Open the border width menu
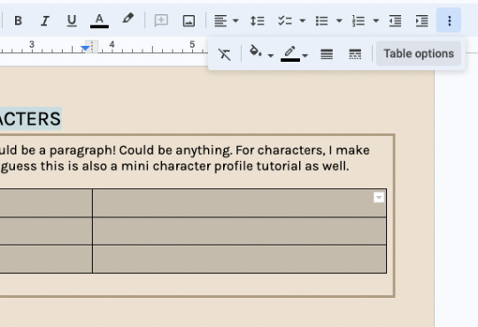 click(x=327, y=54)
